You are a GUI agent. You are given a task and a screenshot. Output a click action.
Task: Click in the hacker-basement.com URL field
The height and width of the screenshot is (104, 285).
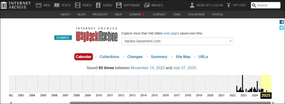[x=177, y=41]
